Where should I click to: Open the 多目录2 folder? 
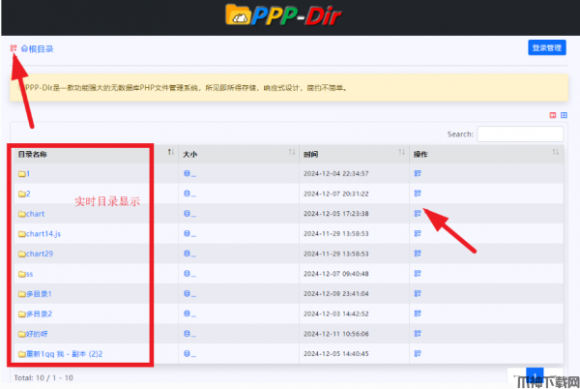(36, 314)
